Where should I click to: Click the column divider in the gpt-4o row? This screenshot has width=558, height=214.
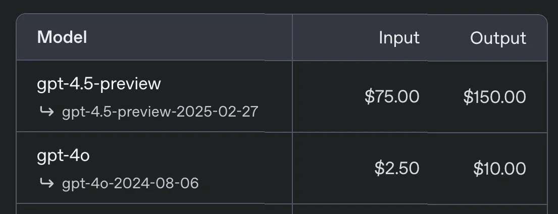coord(292,168)
